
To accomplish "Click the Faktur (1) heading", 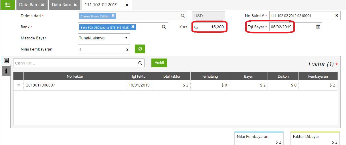I will tap(321, 64).
